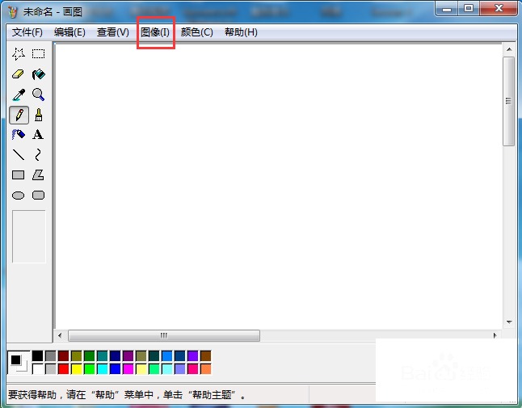Click the vertical scrollbar up arrow
Image resolution: width=522 pixels, height=408 pixels.
pos(509,49)
